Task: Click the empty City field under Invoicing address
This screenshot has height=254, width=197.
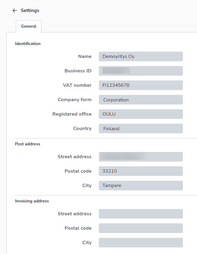Action: pos(141,243)
